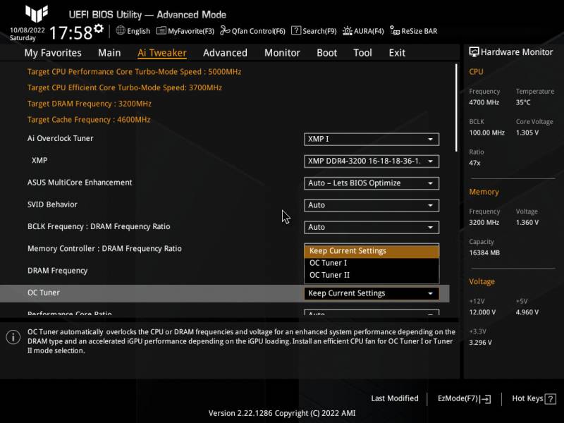Click Target Cache Frequency : 4600MHz text
Screen dimensions: 564x423
[89, 119]
